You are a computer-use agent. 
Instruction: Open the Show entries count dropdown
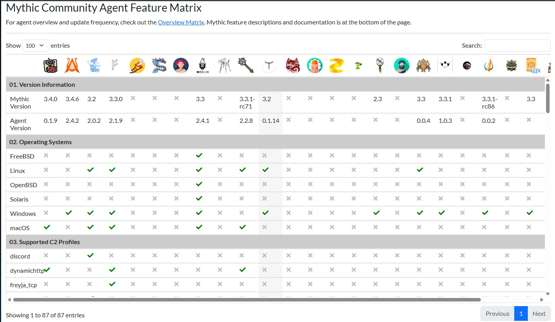click(36, 45)
